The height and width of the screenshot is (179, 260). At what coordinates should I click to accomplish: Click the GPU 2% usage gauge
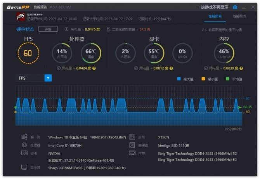coord(125,53)
